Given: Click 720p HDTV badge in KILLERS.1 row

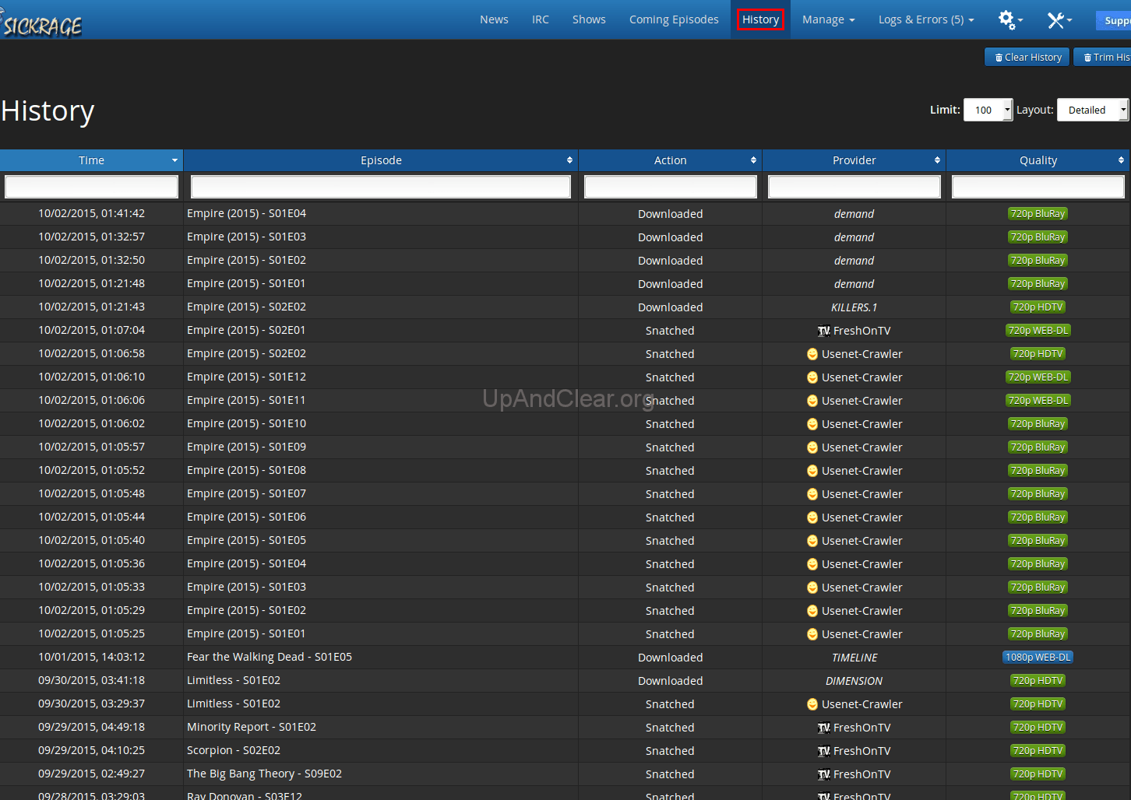Looking at the screenshot, I should point(1038,307).
